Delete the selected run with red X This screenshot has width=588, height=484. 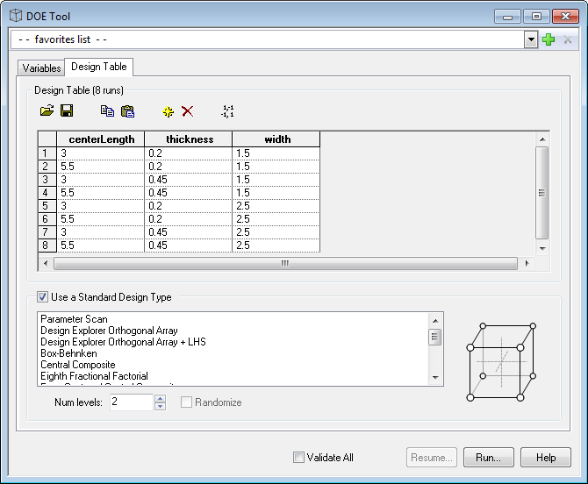click(x=187, y=111)
